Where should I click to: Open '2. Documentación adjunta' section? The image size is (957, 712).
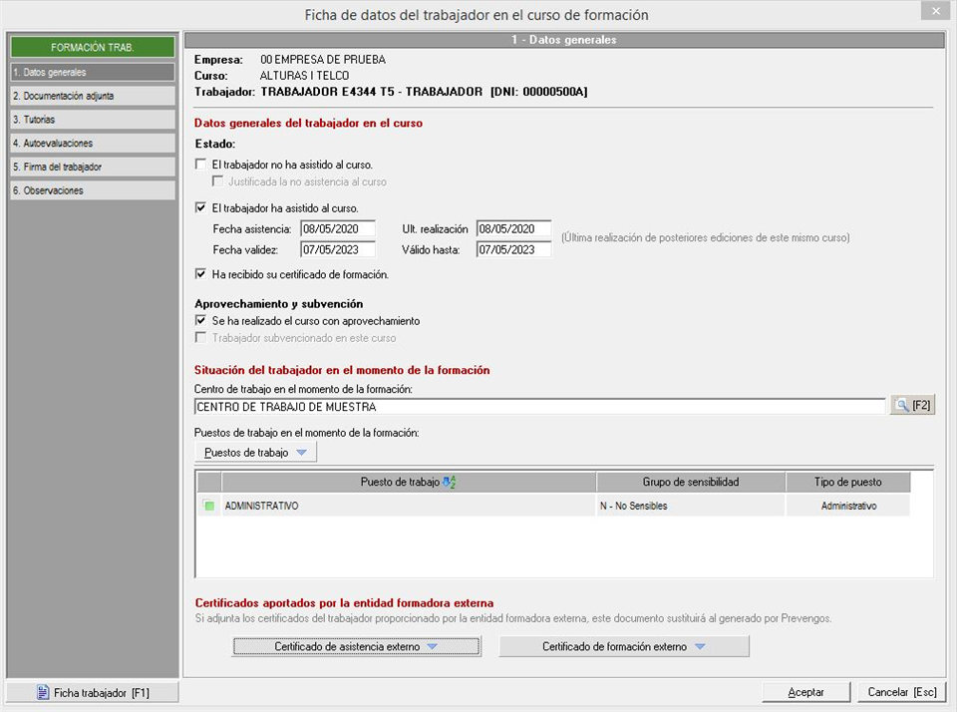point(93,96)
